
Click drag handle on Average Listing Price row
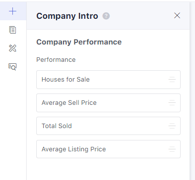coord(172,149)
